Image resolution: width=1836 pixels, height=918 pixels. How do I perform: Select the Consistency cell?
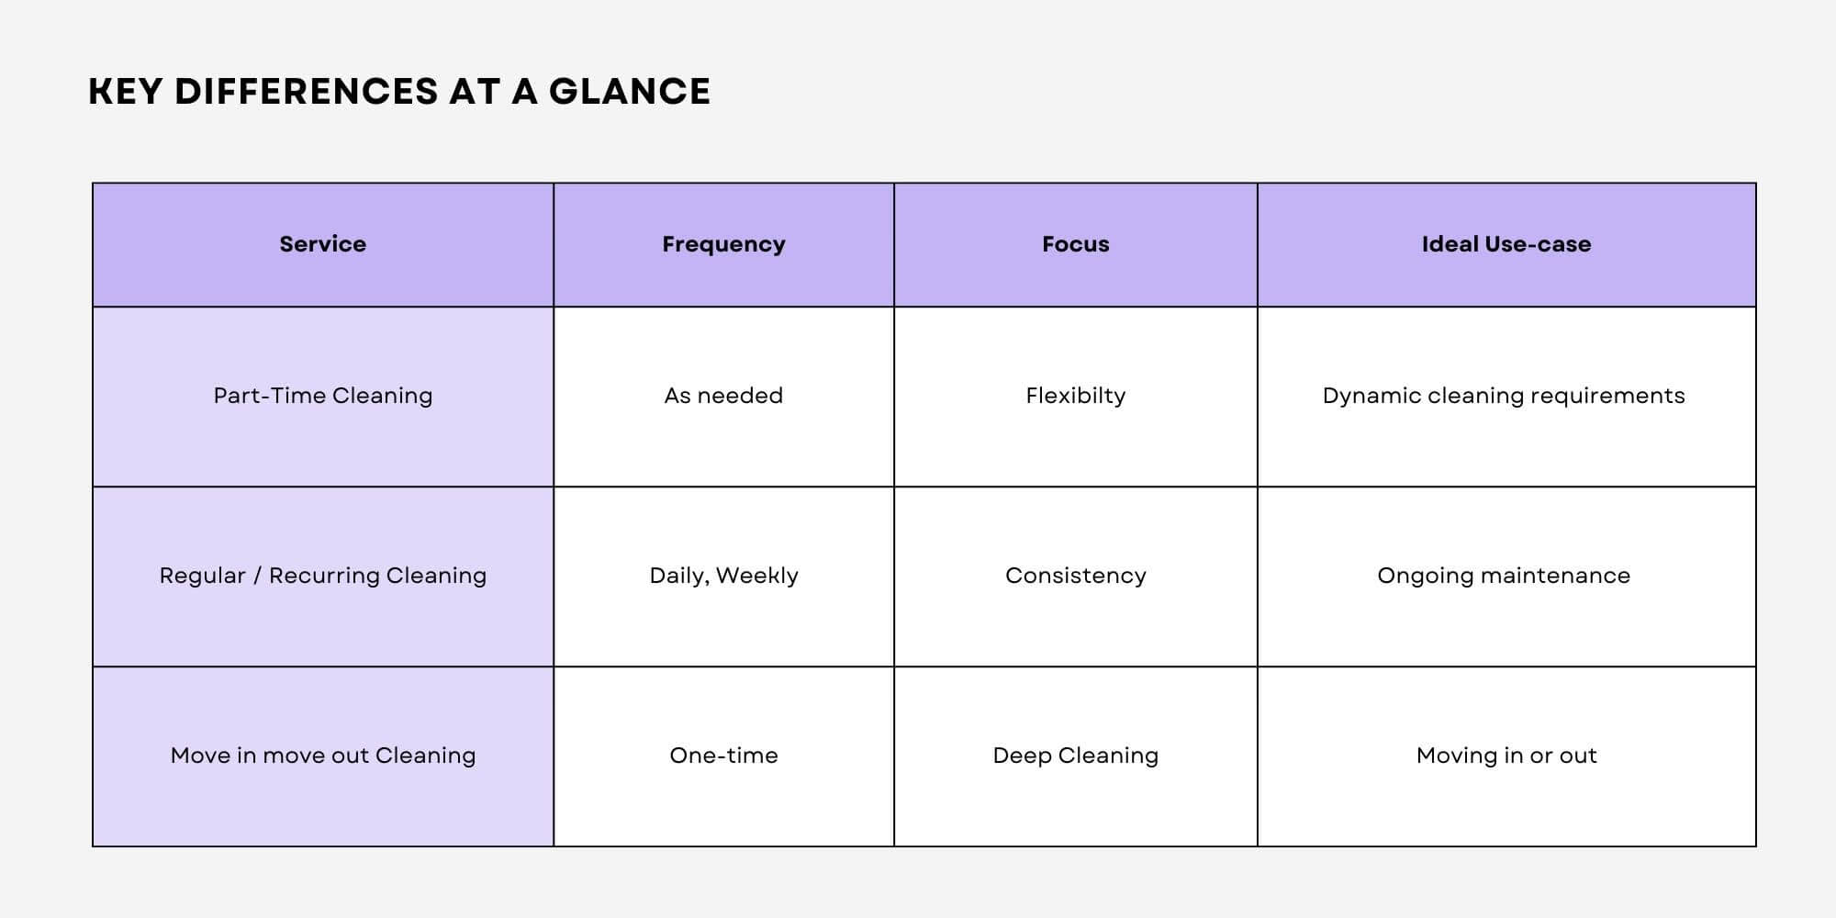click(1075, 576)
